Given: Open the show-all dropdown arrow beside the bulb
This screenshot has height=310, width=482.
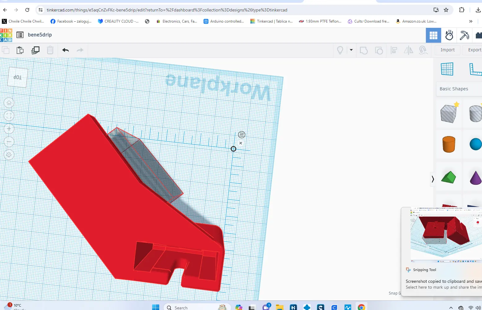Looking at the screenshot, I should 351,50.
